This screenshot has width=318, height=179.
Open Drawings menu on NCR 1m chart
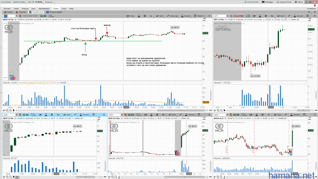pyautogui.click(x=172, y=16)
